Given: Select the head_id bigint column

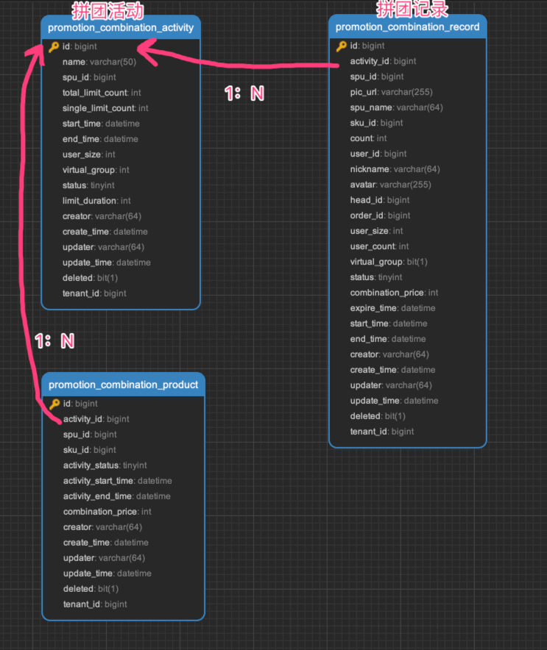Looking at the screenshot, I should tap(380, 200).
